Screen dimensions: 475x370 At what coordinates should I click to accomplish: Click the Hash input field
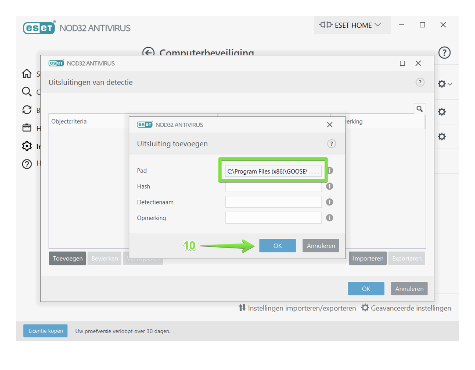(x=273, y=187)
